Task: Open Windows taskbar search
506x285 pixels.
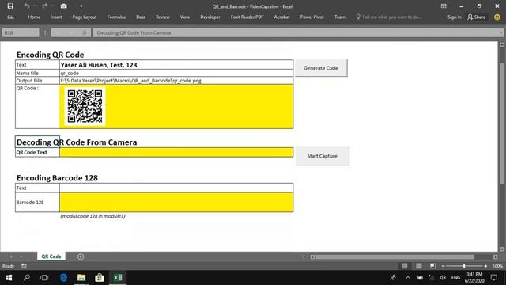Action: [27, 278]
